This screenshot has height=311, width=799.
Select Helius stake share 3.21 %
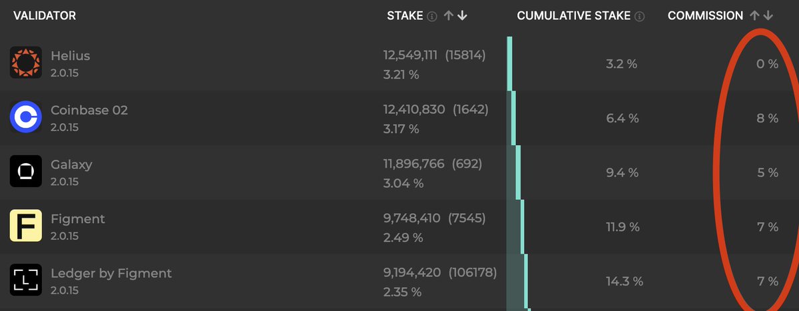pos(401,75)
